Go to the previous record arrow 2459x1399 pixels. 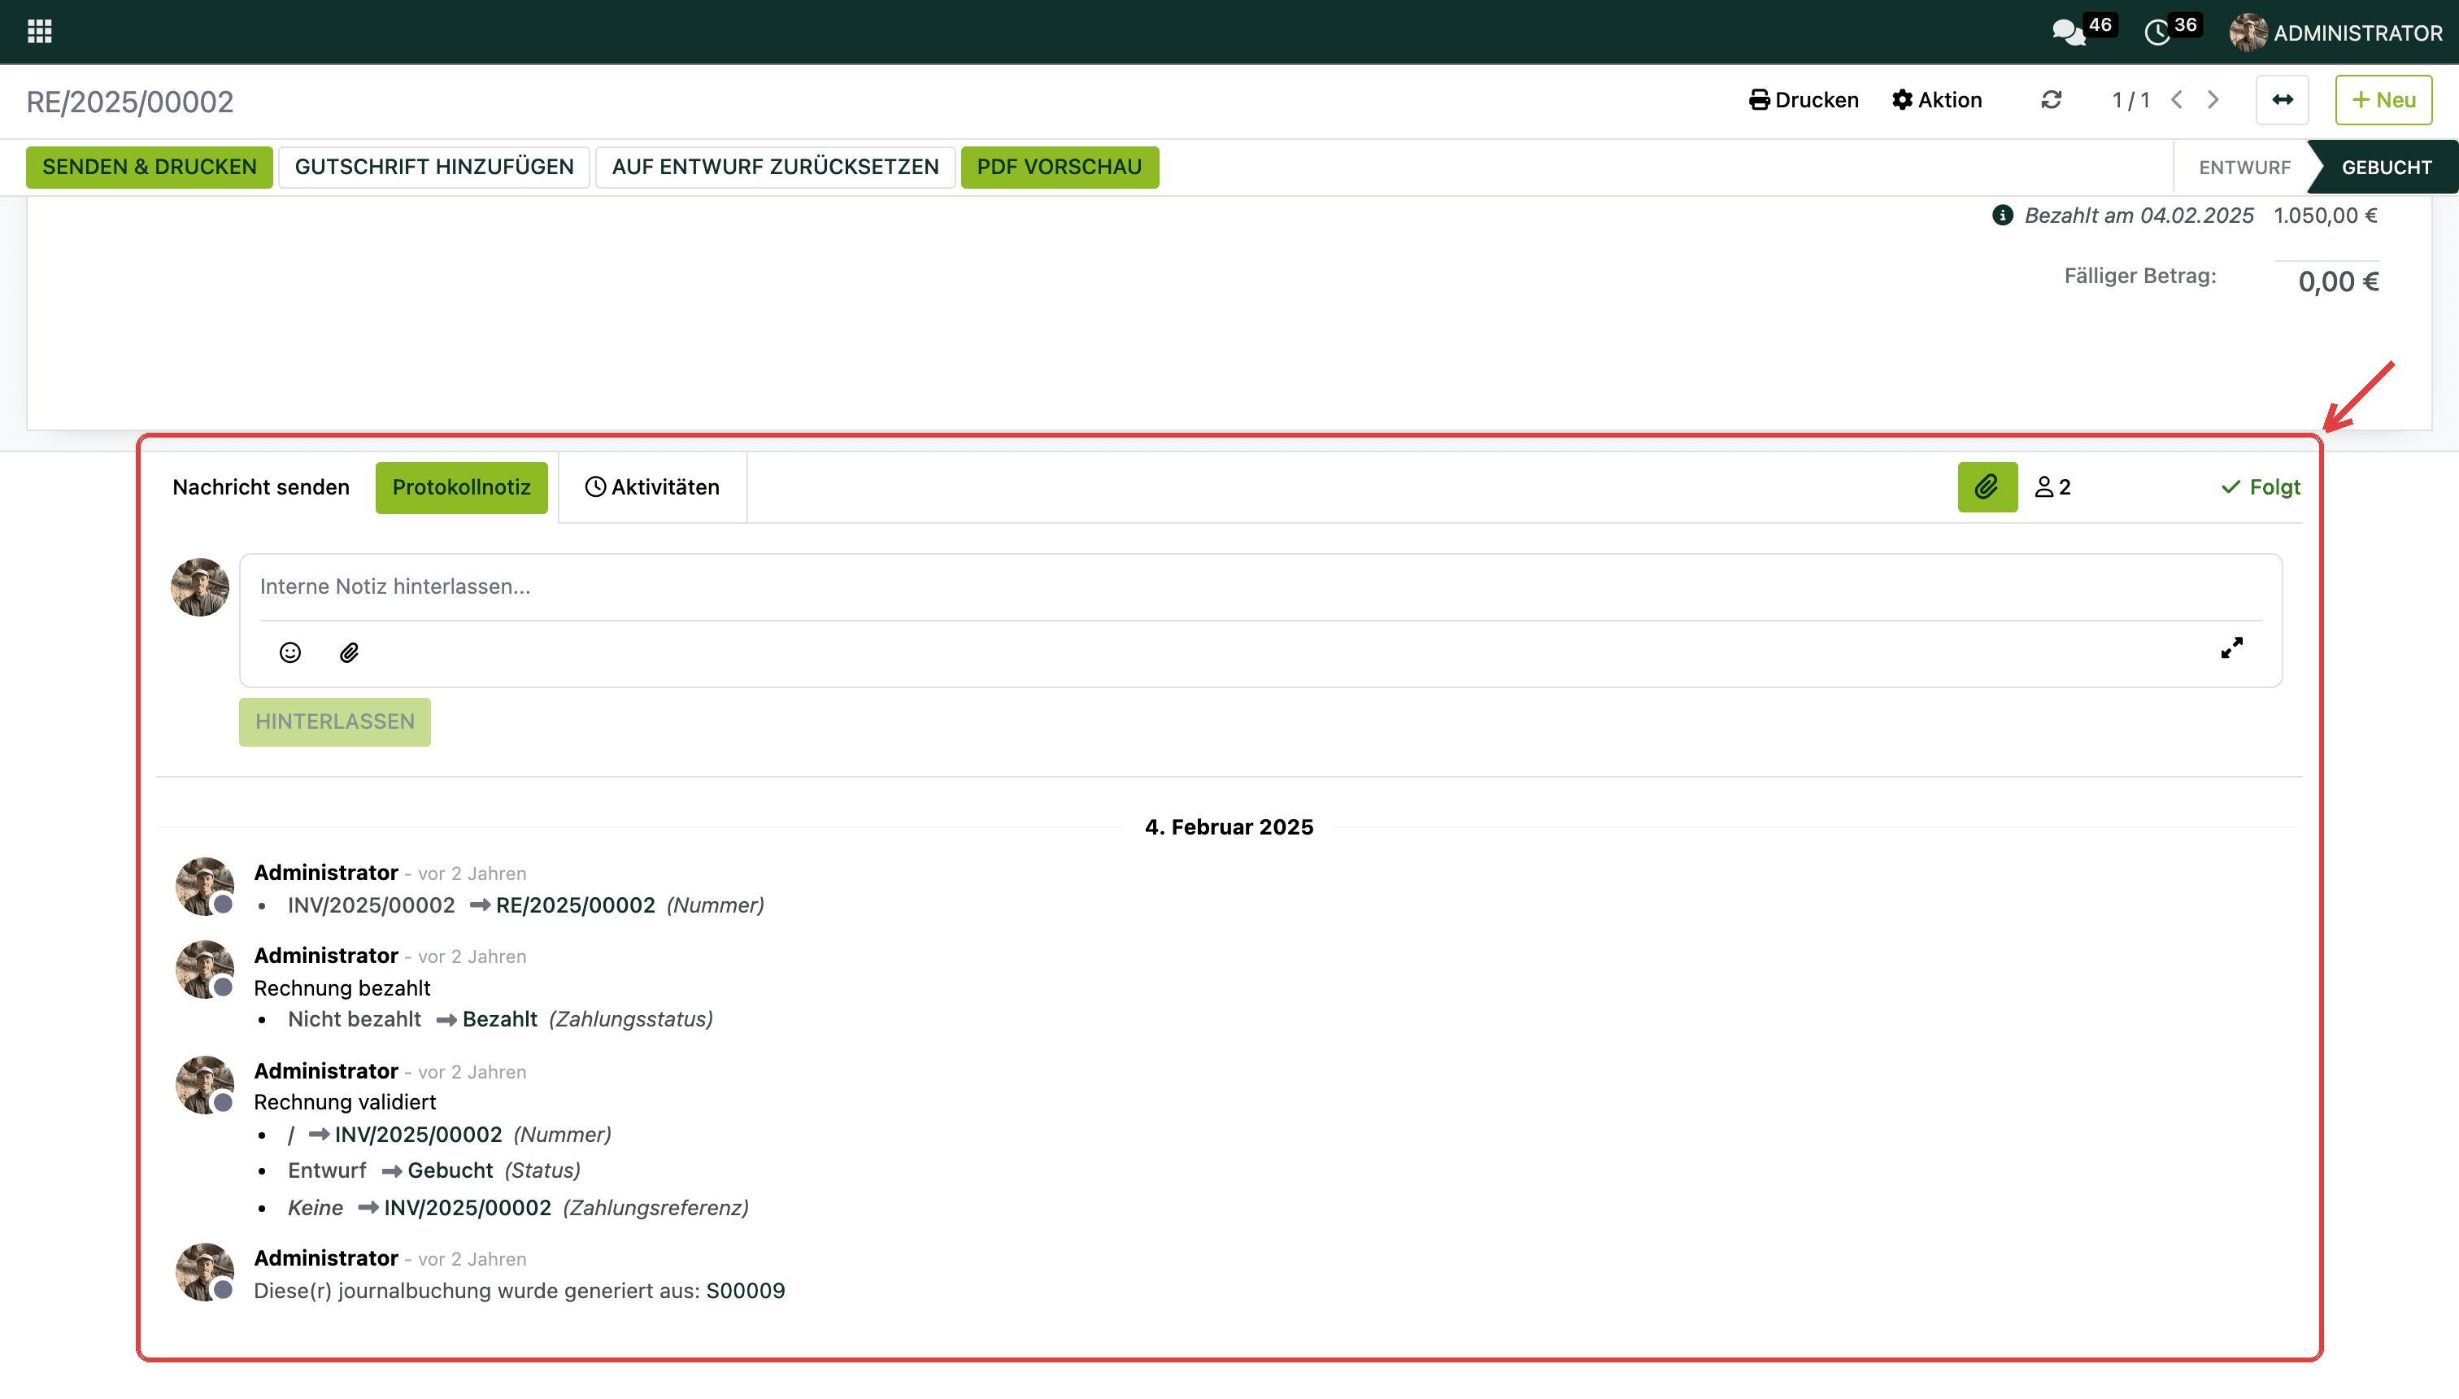[2177, 100]
